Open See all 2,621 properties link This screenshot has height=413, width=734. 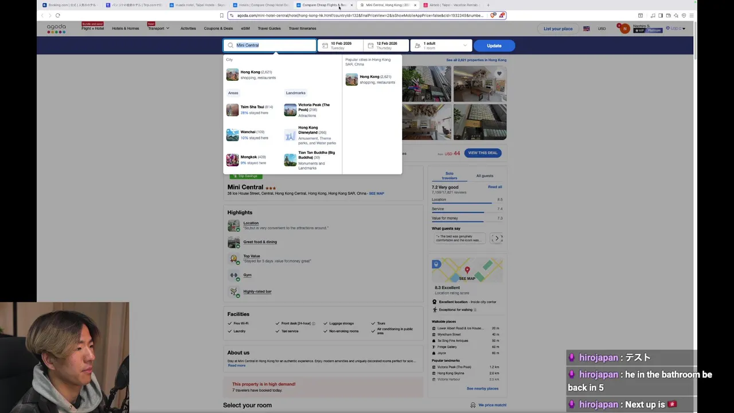click(477, 60)
